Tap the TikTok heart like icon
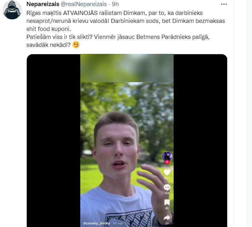Image resolution: width=252 pixels, height=227 pixels. click(167, 172)
